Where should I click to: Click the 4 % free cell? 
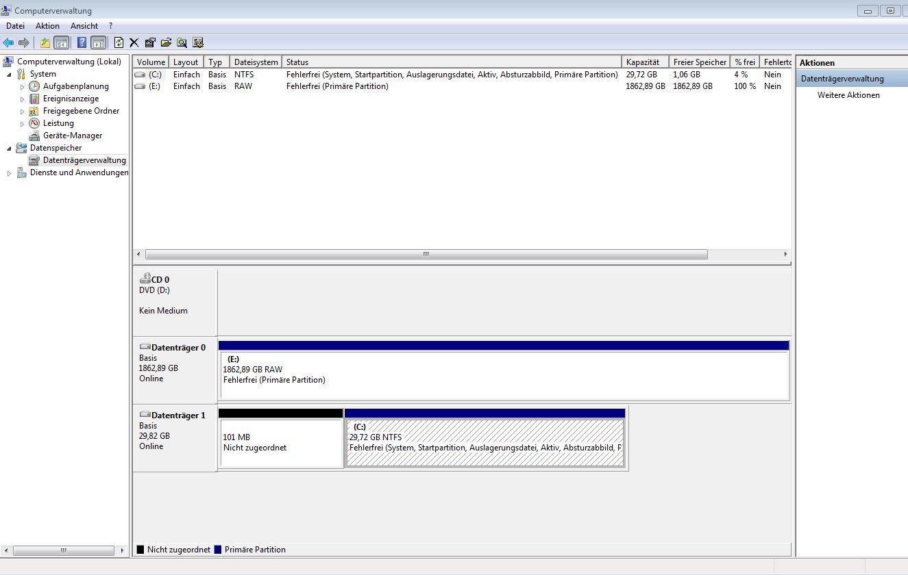(741, 75)
